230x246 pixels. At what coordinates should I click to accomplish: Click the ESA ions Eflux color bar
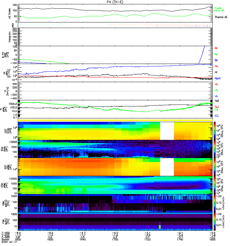215,149
